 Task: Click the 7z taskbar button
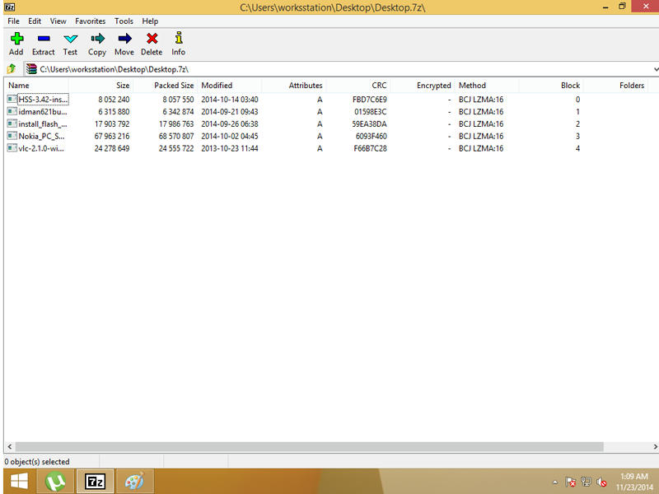[95, 482]
